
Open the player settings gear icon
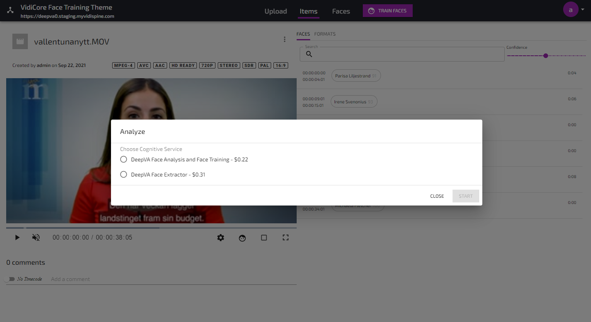coord(220,238)
